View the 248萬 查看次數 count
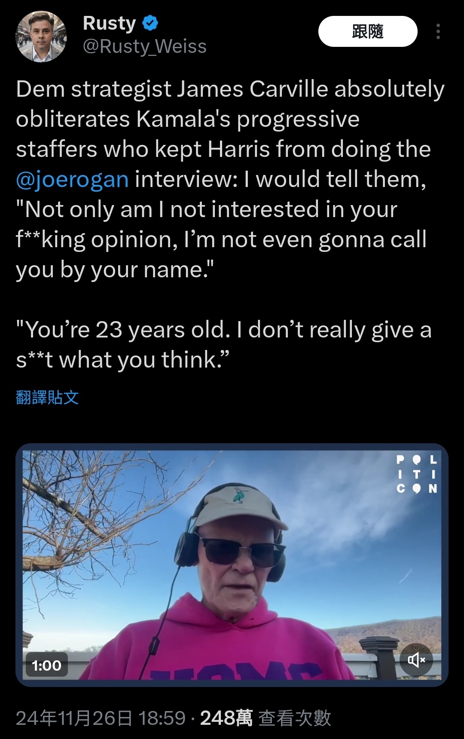 point(266,718)
